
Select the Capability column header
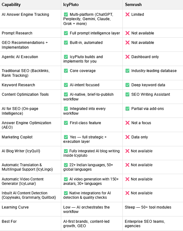pos(11,4)
